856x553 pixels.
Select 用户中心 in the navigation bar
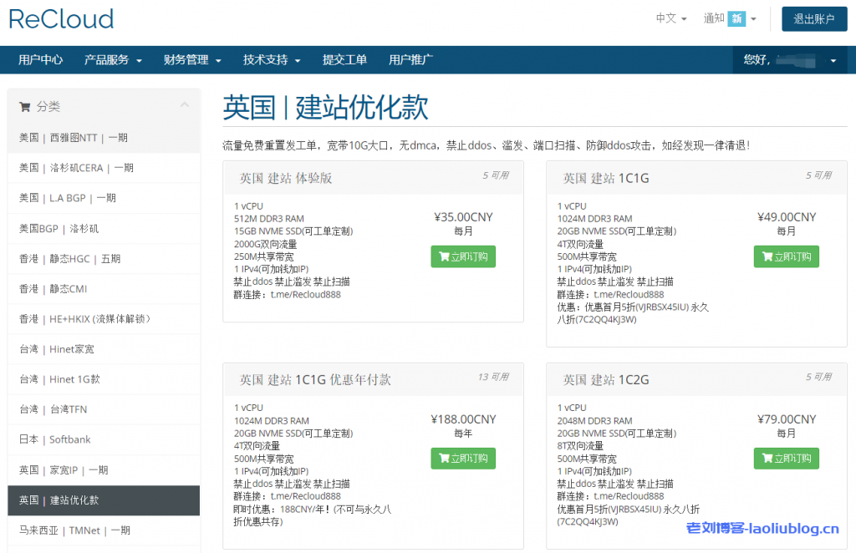(39, 59)
